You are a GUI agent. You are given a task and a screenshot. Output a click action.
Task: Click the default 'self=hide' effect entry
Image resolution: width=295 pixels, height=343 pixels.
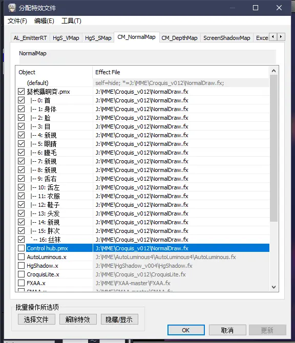point(160,83)
